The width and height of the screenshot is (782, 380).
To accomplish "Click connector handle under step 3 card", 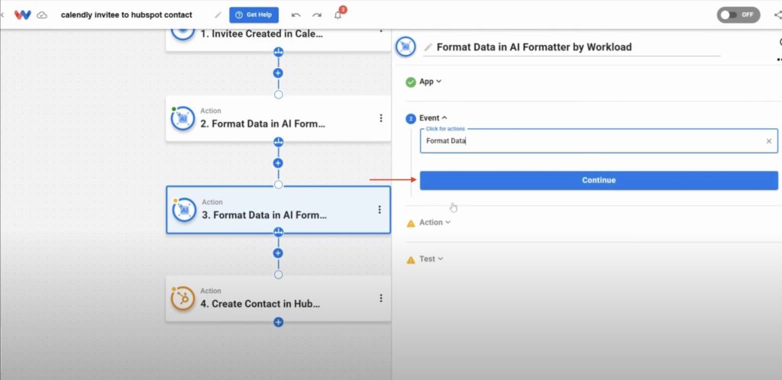I will coord(278,232).
